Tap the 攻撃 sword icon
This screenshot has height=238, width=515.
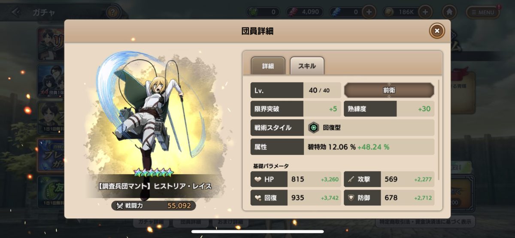351,179
